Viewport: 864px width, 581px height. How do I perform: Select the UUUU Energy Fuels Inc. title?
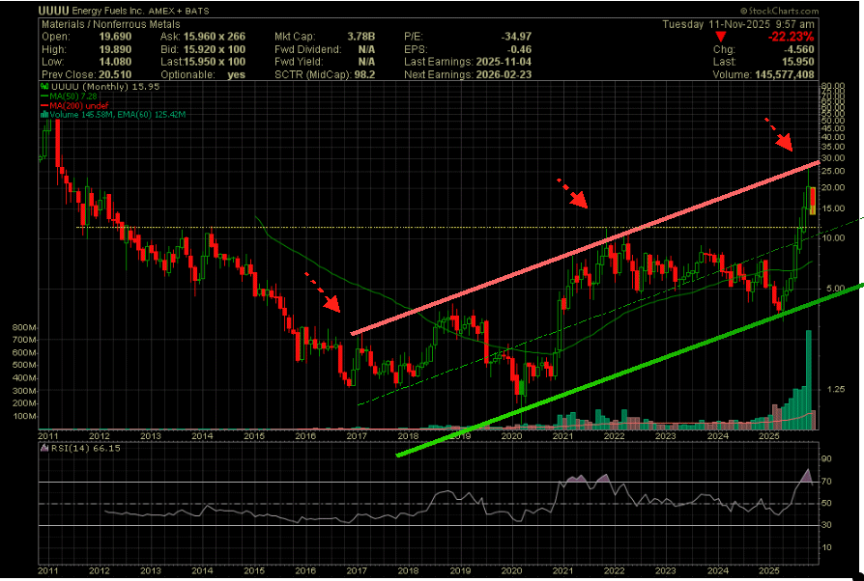[x=92, y=11]
